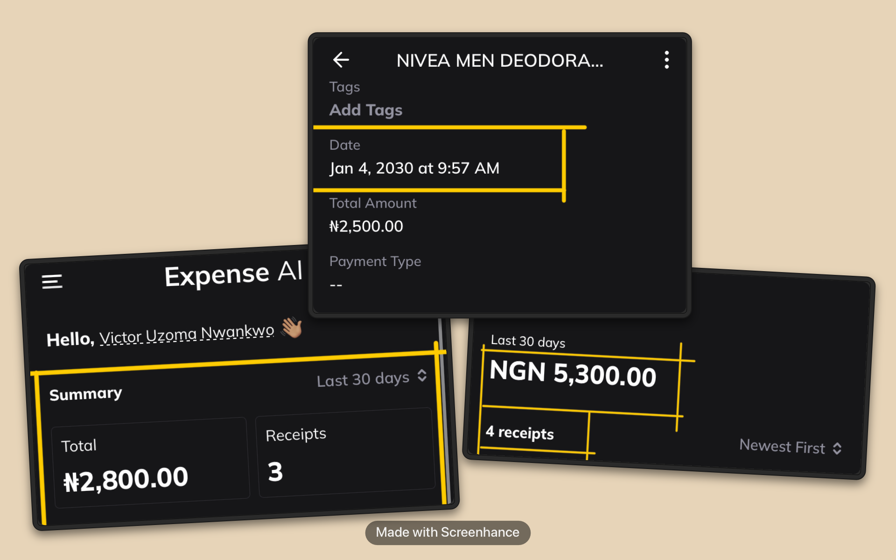Open the three-dot more options menu
Image resolution: width=896 pixels, height=560 pixels.
click(666, 60)
